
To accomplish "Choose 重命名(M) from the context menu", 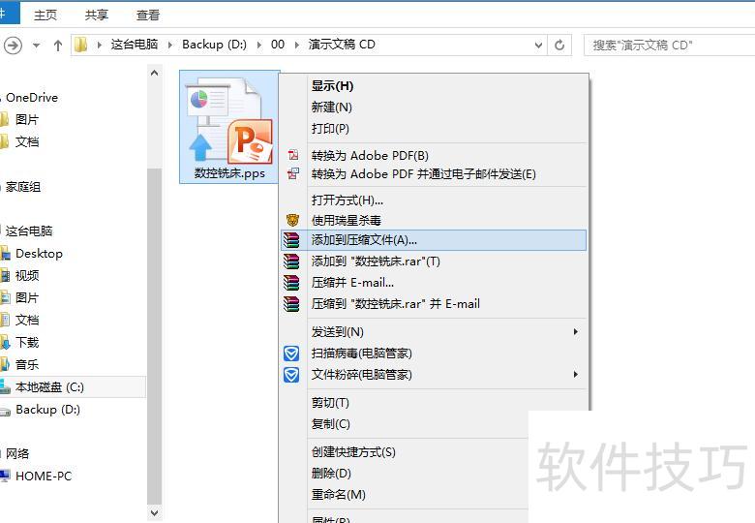I will [405, 494].
